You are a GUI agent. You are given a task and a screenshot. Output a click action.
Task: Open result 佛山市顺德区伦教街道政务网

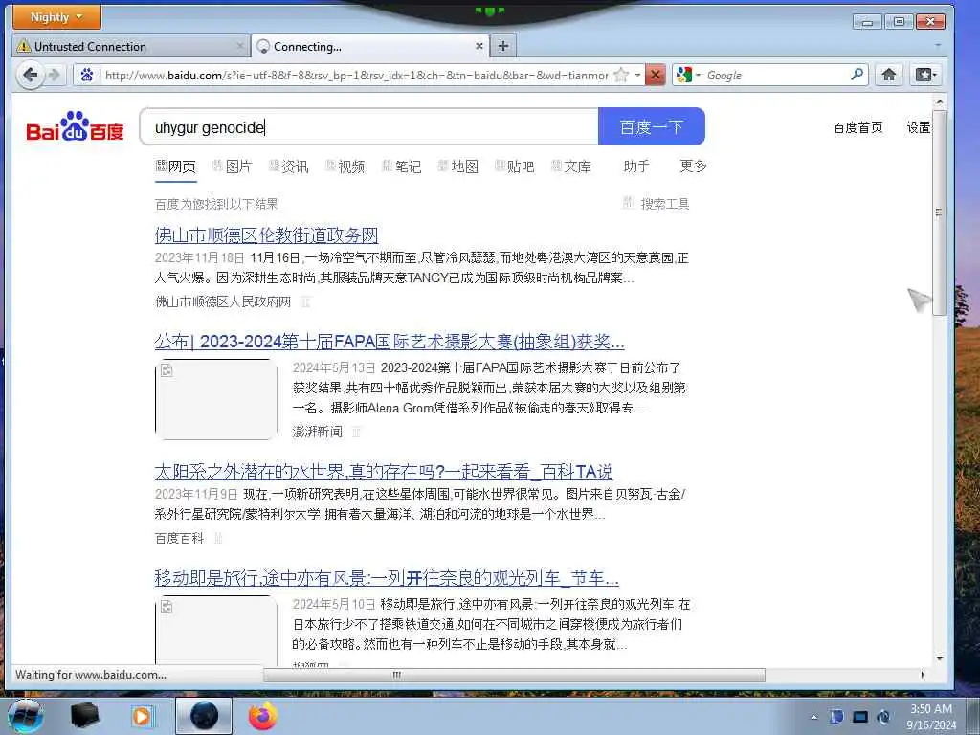point(266,235)
